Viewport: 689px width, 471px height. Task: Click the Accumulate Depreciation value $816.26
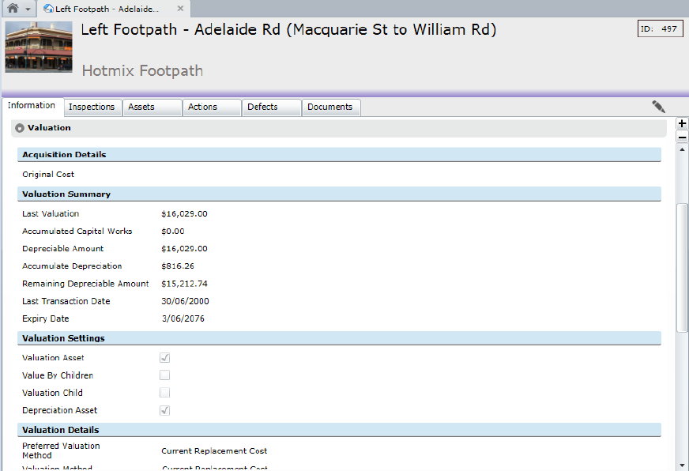coord(178,266)
